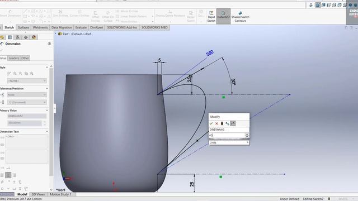Click the load style icon
Viewport: 358px width, 201px height.
(32, 73)
